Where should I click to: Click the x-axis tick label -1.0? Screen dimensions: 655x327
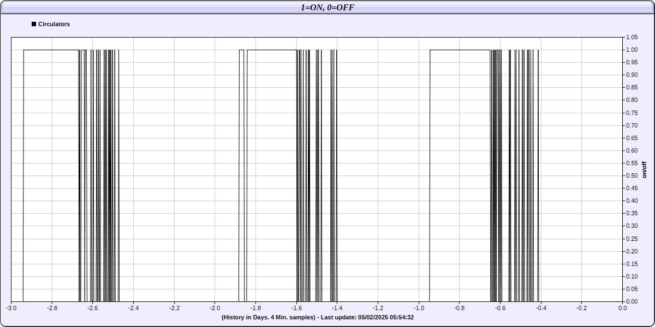(419, 308)
